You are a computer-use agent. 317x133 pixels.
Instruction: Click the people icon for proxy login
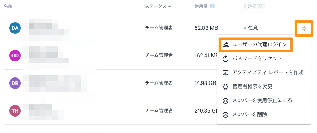tap(225, 45)
